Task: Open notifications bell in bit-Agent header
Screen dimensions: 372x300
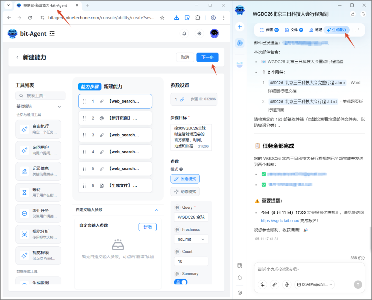Action: pyautogui.click(x=184, y=33)
